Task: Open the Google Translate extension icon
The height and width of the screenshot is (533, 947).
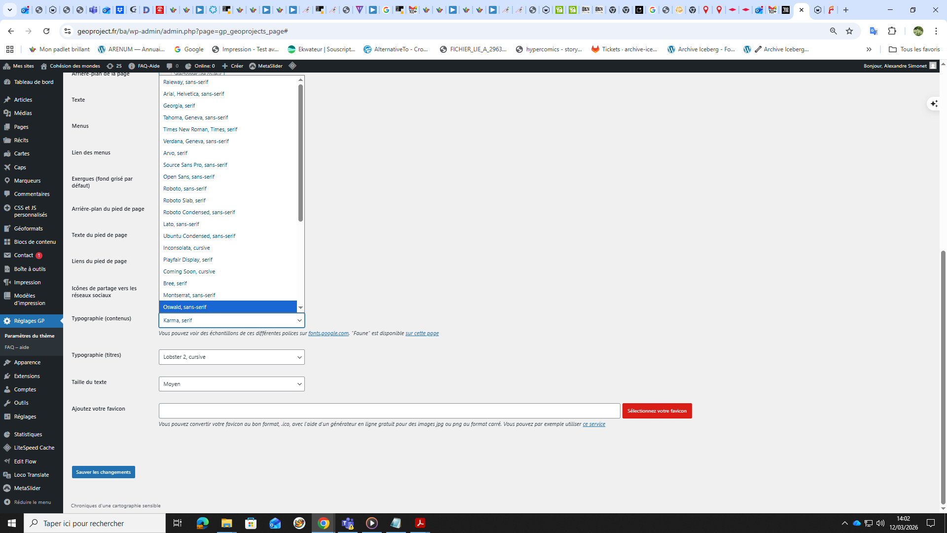Action: [x=874, y=31]
